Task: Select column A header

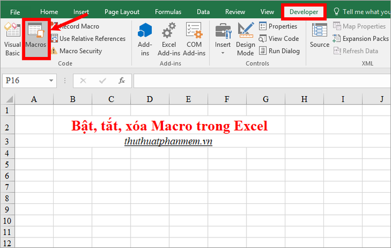Action: click(34, 99)
